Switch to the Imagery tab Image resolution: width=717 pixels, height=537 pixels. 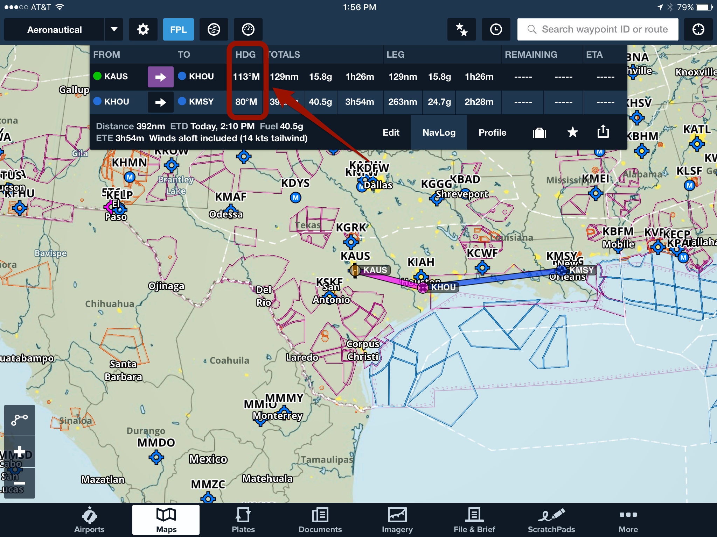click(x=397, y=520)
